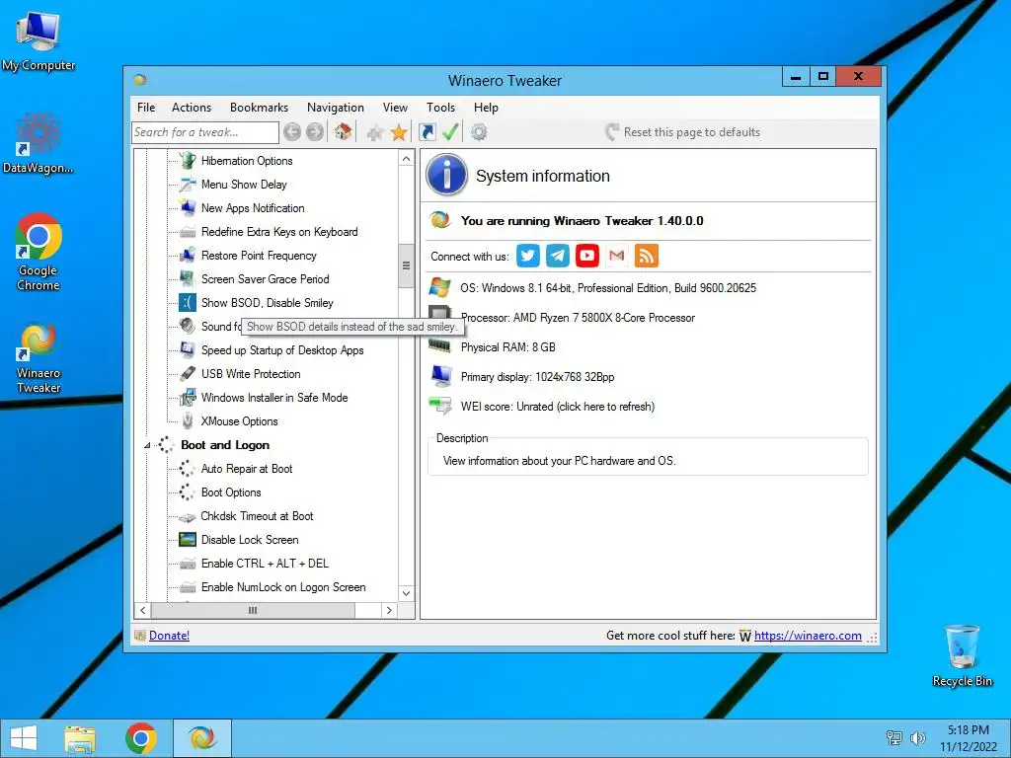This screenshot has width=1011, height=758.
Task: Click the Disable Lock Screen icon
Action: [188, 540]
